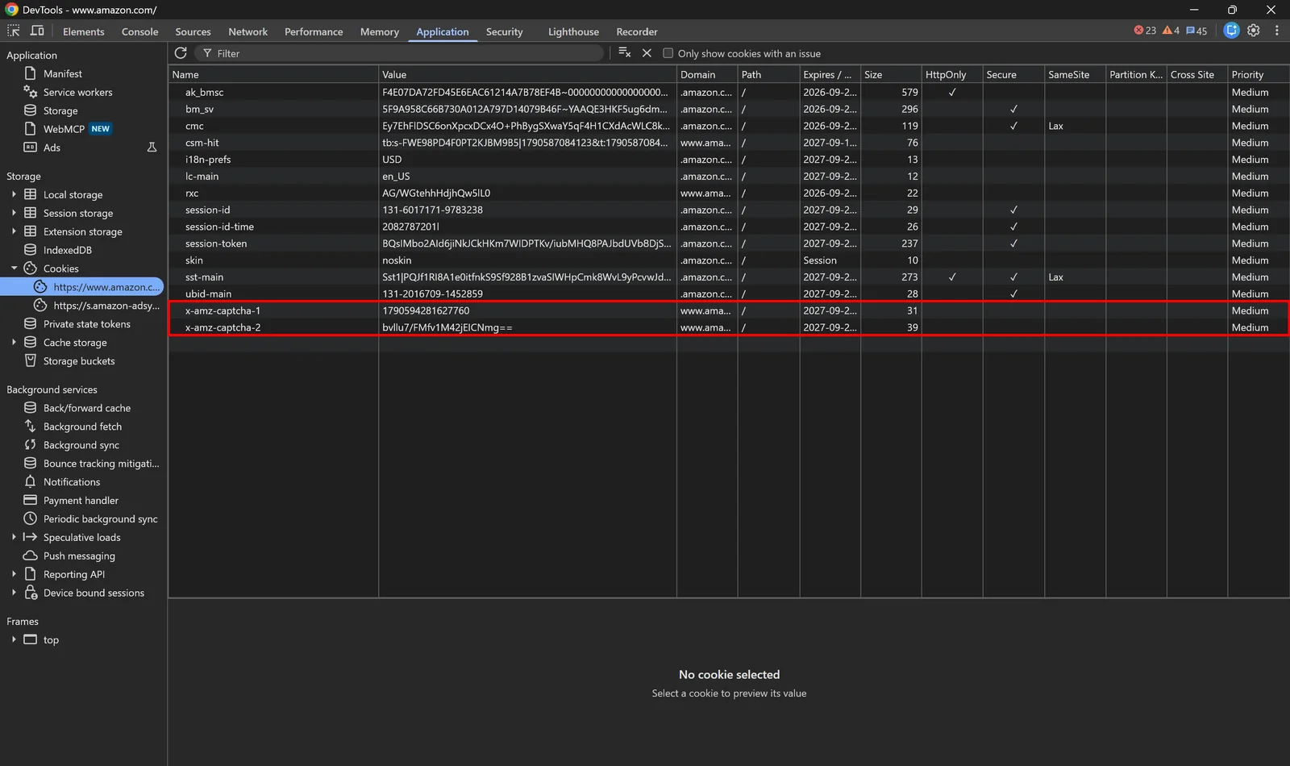Toggle the device toolbar icon
Viewport: 1290px width, 766px height.
click(x=37, y=31)
